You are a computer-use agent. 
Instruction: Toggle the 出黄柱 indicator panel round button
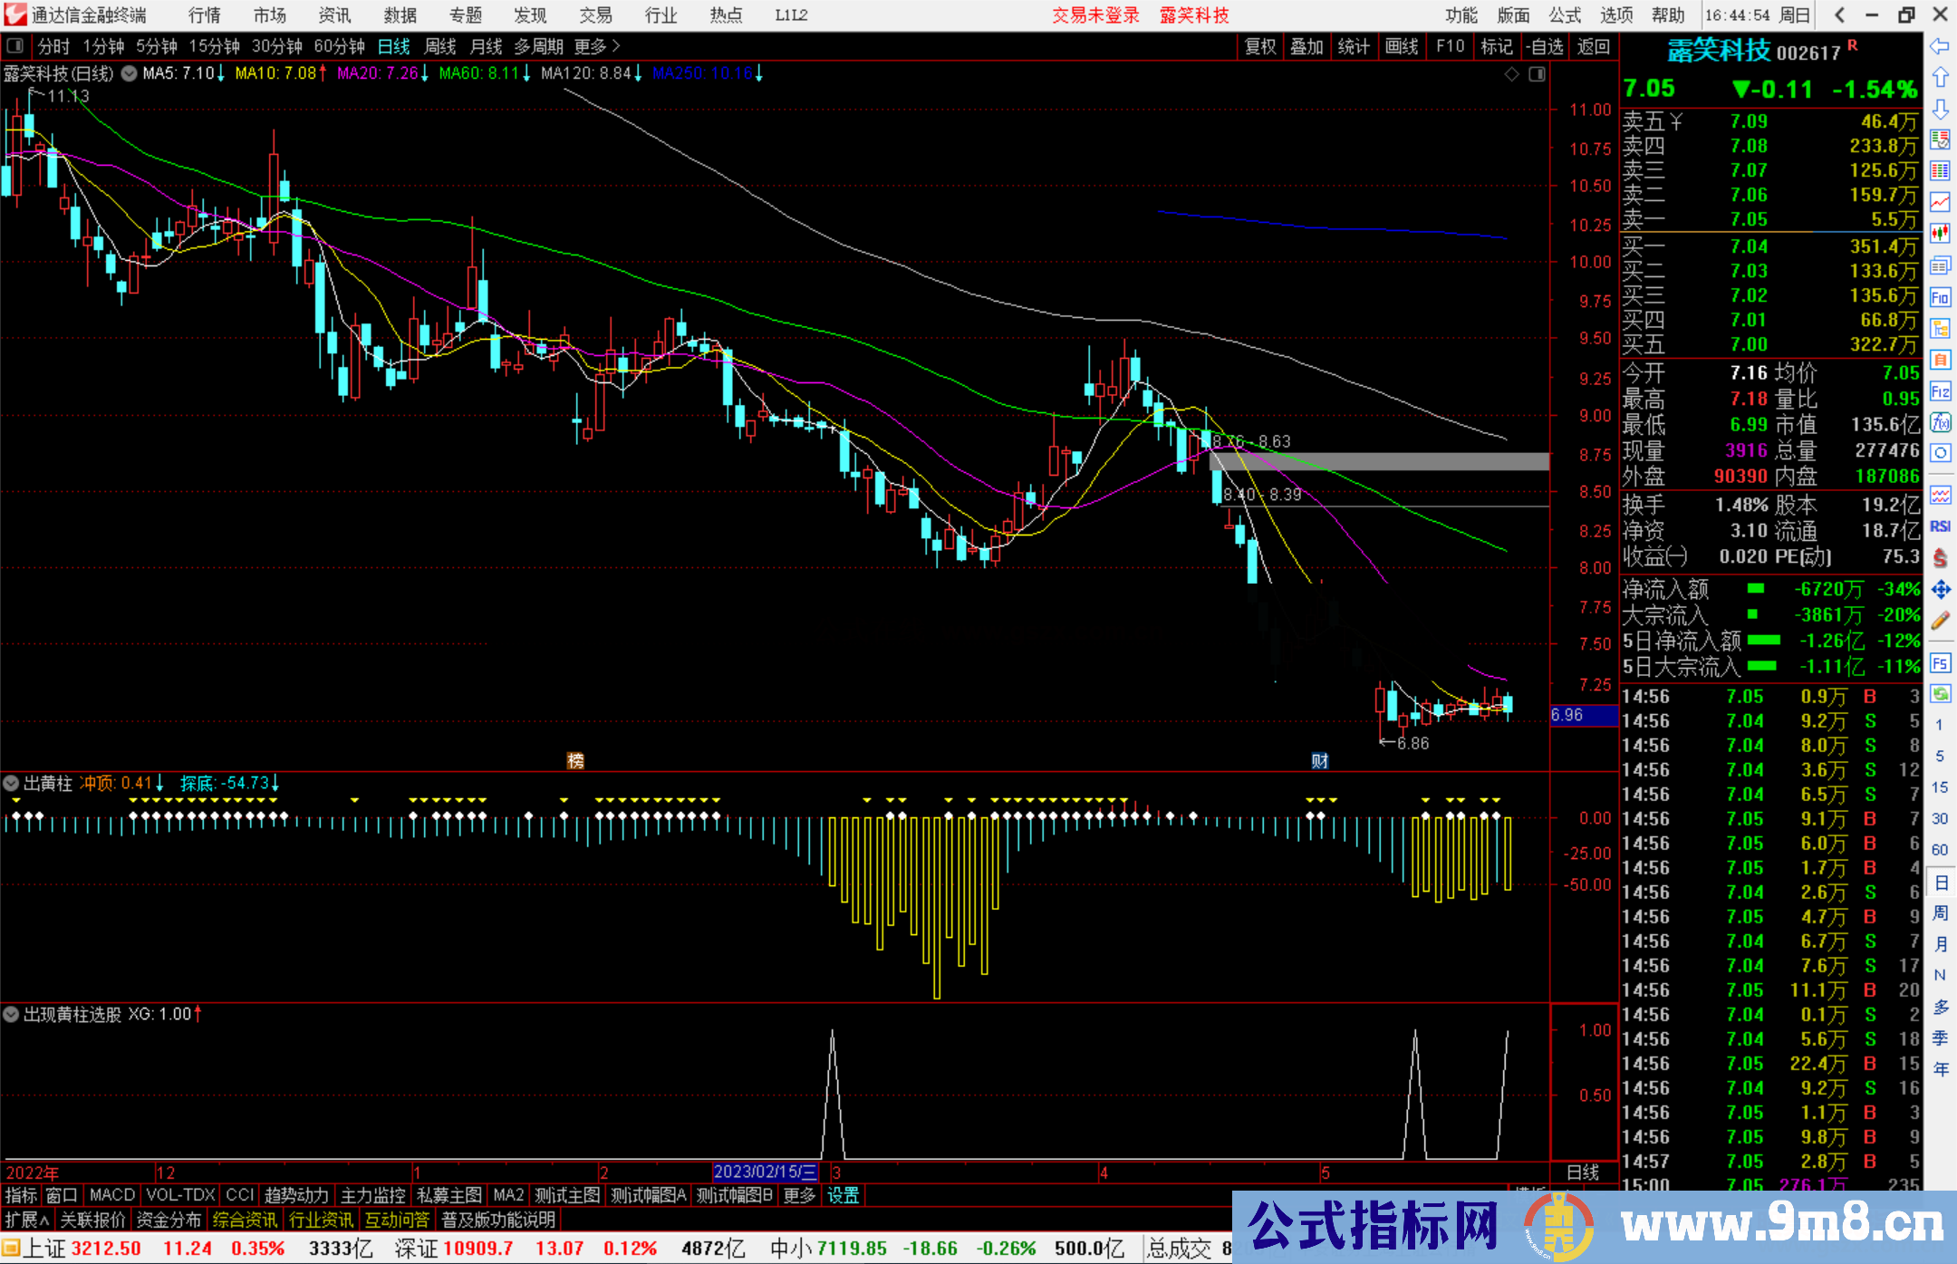coord(12,782)
